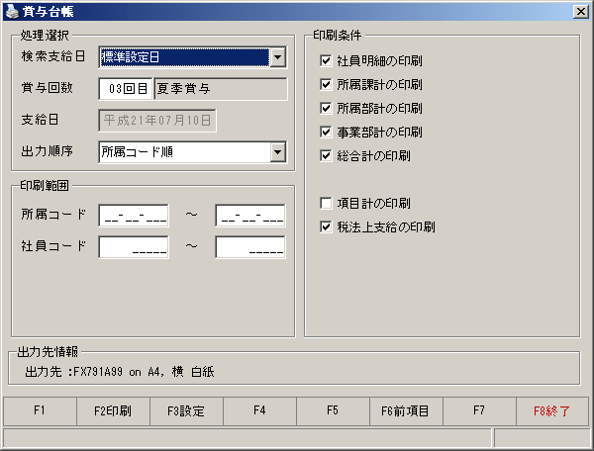The image size is (594, 451).
Task: Open F3設定 settings button
Action: pyautogui.click(x=186, y=410)
